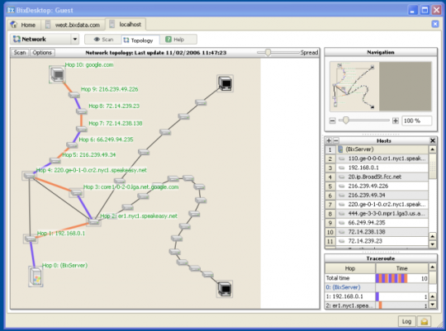Select the localhost tab
The width and height of the screenshot is (446, 331).
(126, 25)
